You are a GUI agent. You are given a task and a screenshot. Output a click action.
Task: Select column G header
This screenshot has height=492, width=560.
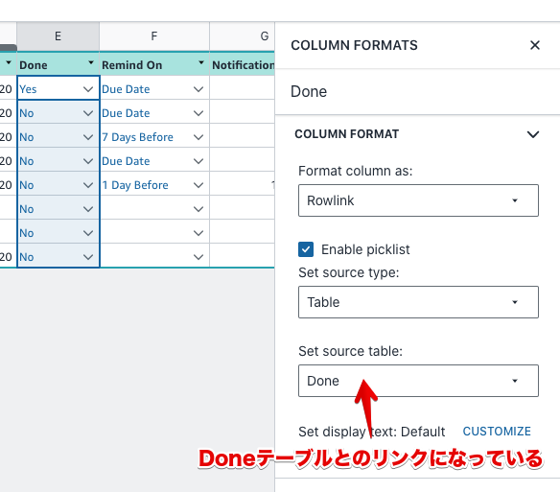tap(243, 36)
